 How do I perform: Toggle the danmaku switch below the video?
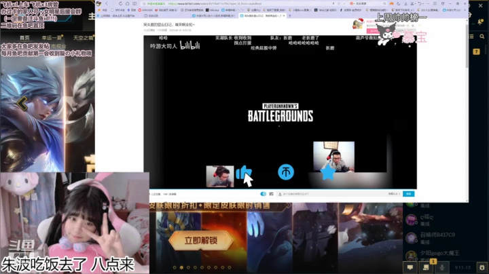264,194
